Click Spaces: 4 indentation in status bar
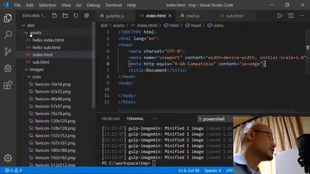The width and height of the screenshot is (310, 174). coord(213,170)
